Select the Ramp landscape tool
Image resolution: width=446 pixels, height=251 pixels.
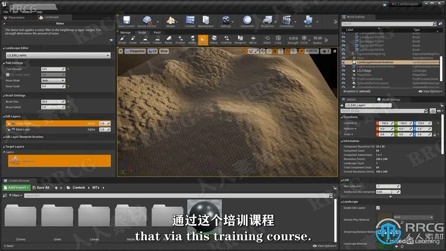pos(169,40)
